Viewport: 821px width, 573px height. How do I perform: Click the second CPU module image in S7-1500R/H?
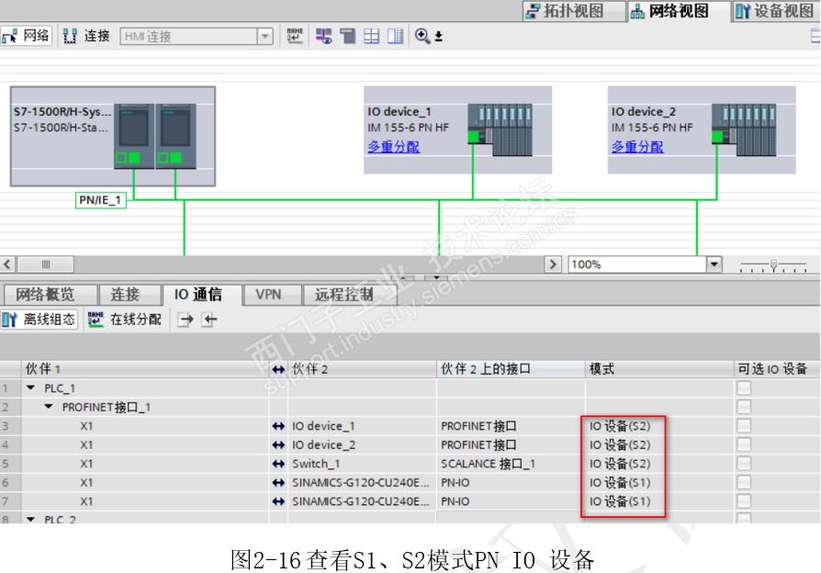coord(176,136)
